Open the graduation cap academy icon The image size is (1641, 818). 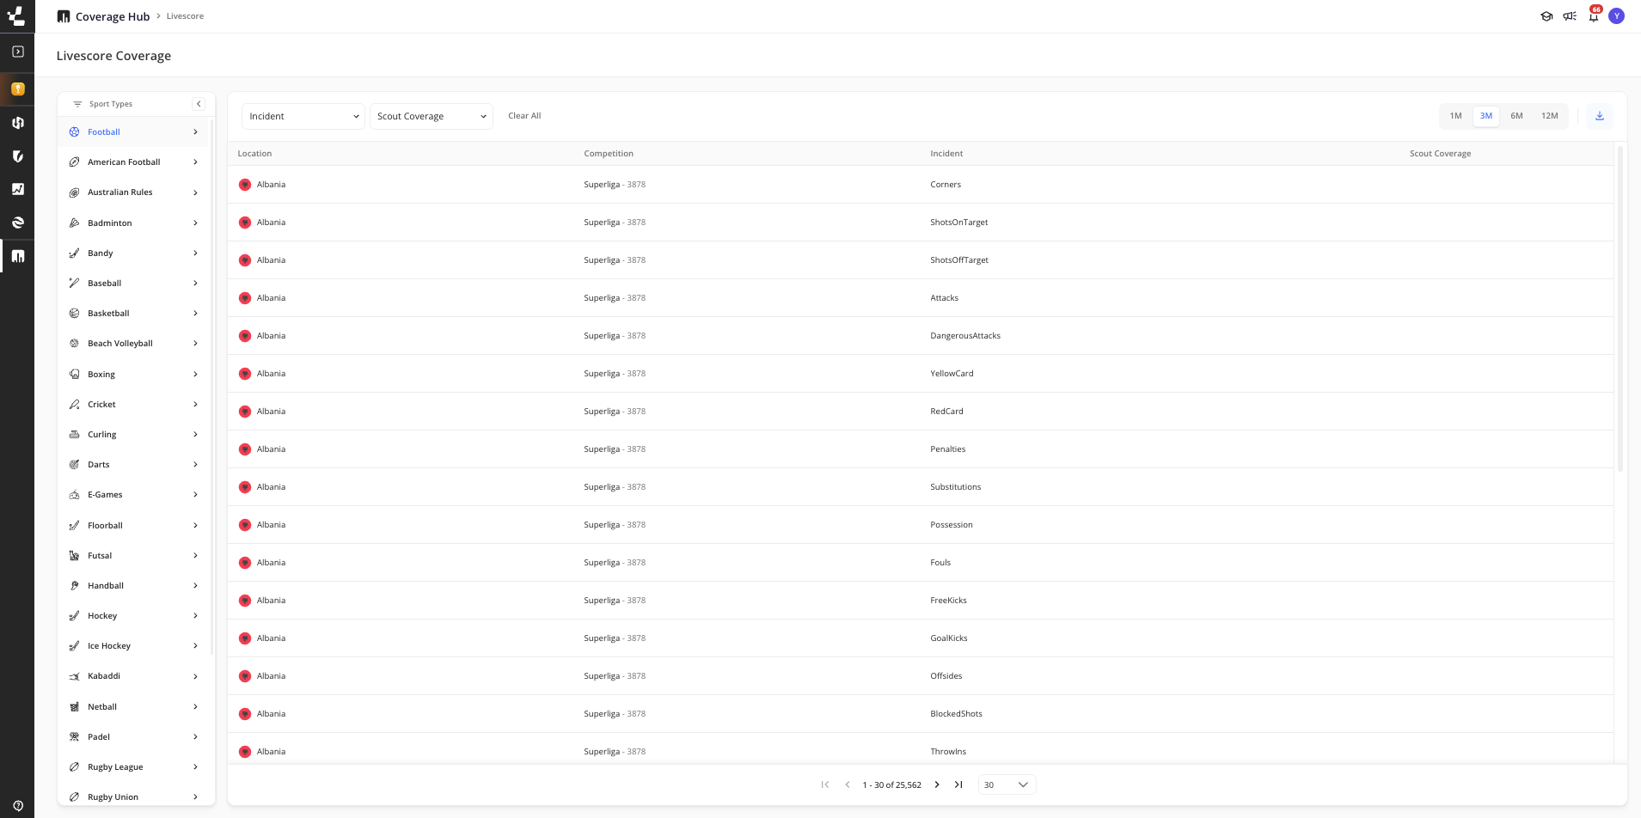[1546, 16]
